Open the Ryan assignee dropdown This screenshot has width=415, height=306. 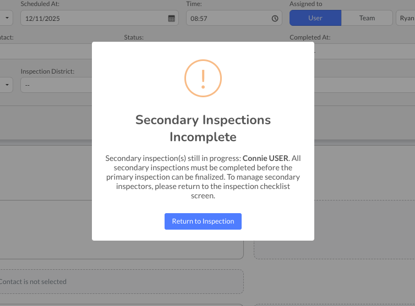[406, 18]
